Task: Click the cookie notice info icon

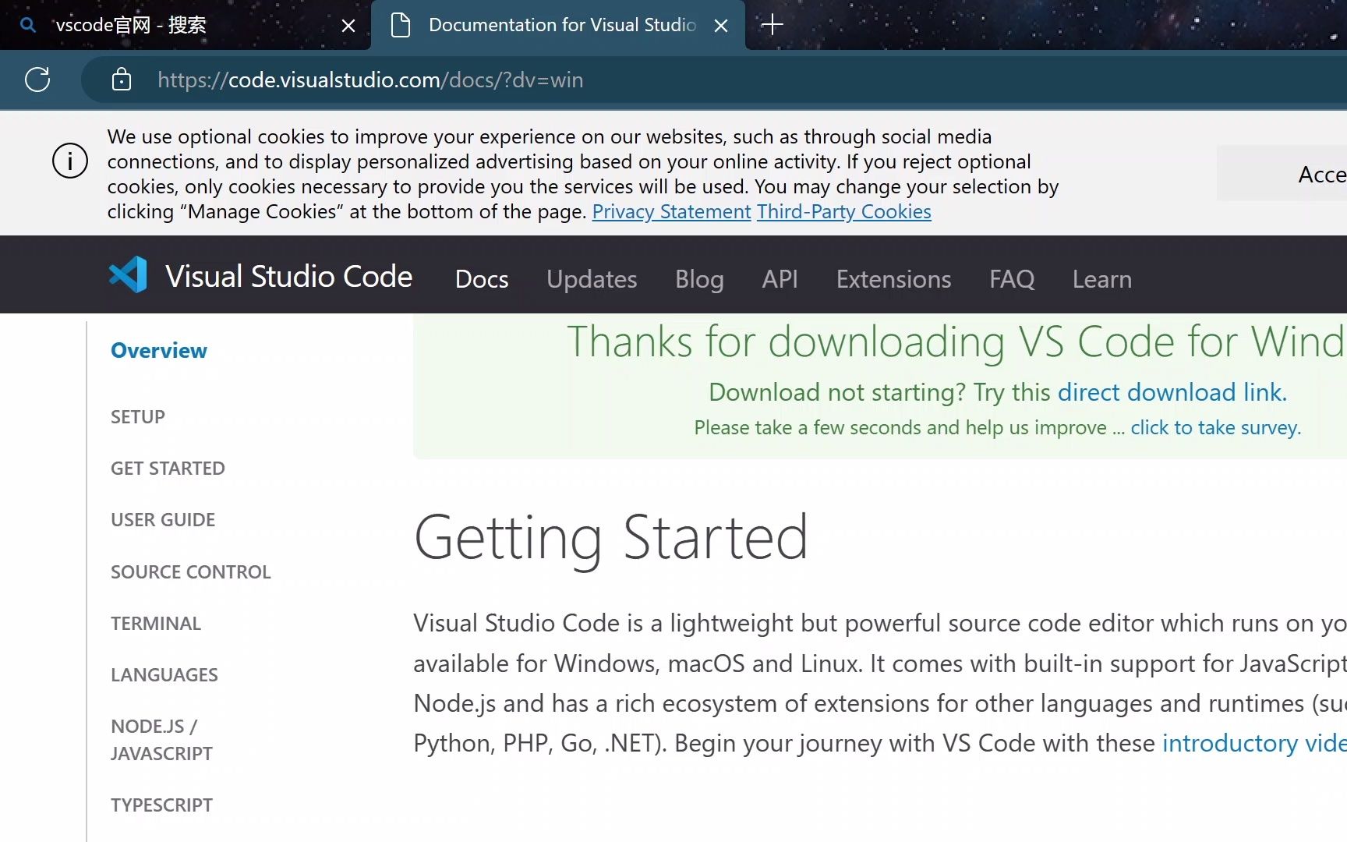Action: pos(70,161)
